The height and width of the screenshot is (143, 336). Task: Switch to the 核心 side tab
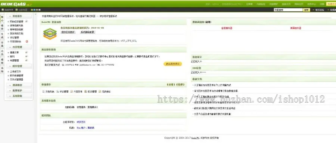[x=2, y=19]
